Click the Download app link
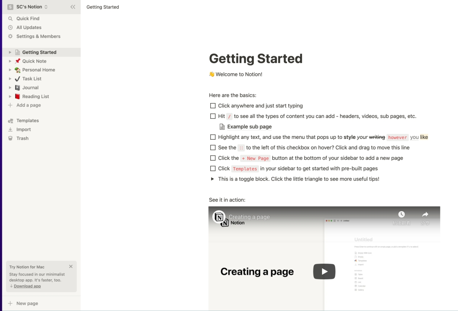The image size is (458, 311). point(27,286)
